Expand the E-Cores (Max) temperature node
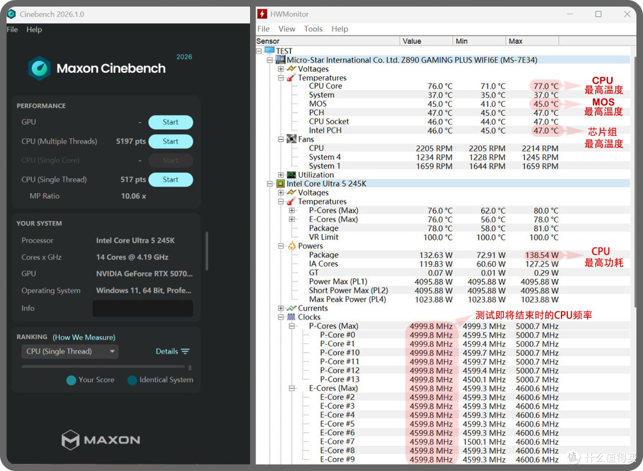The height and width of the screenshot is (471, 643). pos(292,219)
